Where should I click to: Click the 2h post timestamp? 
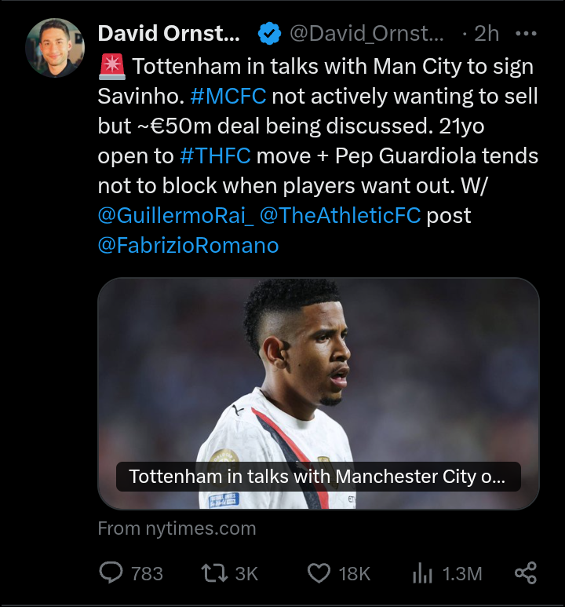coord(487,34)
